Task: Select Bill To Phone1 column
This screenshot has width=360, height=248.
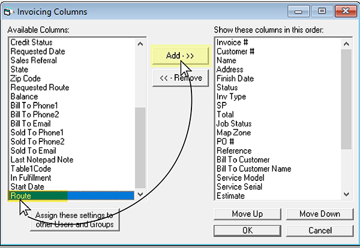Action: click(72, 105)
